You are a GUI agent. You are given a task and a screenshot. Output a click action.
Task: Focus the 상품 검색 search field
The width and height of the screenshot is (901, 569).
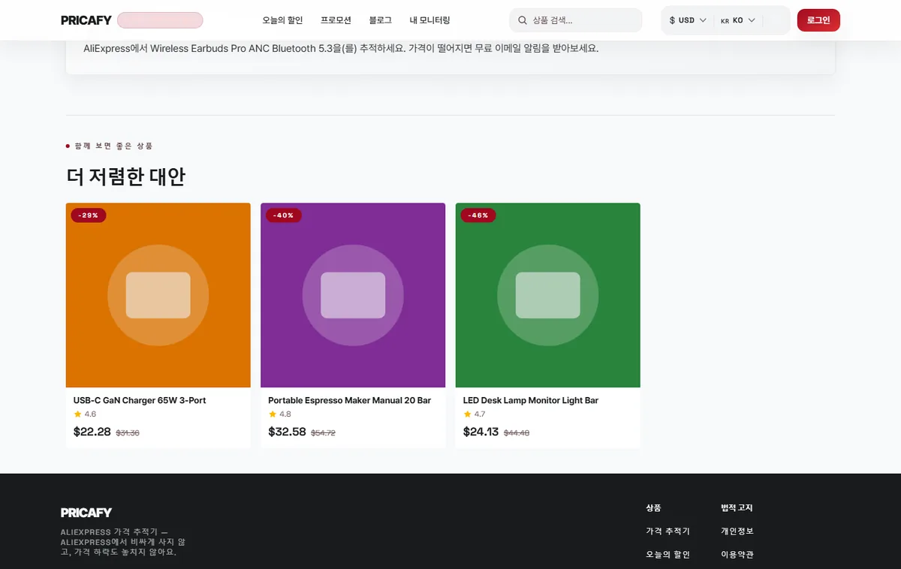coord(575,20)
